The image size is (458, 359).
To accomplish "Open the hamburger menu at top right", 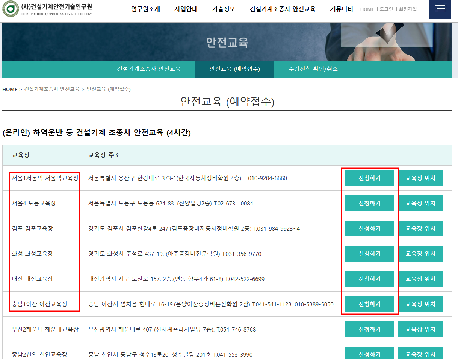I will coord(440,9).
